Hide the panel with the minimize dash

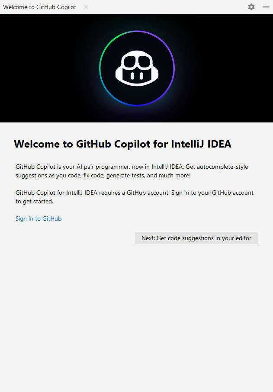tap(266, 7)
